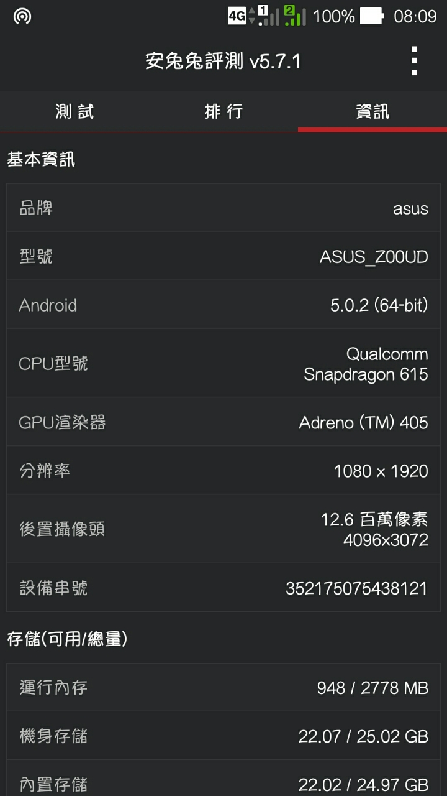Viewport: 447px width, 796px height.
Task: Tap the 後置攝像頭 camera info row
Action: pos(223,529)
